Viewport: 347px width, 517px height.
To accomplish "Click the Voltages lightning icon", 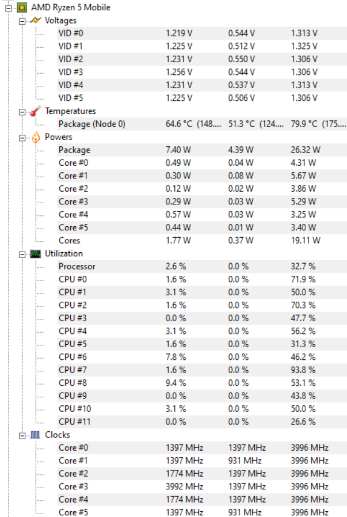I will point(36,20).
